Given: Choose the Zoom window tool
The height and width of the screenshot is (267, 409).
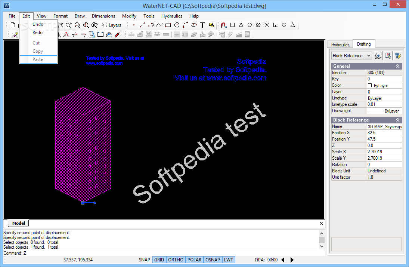Looking at the screenshot, I should [x=77, y=25].
